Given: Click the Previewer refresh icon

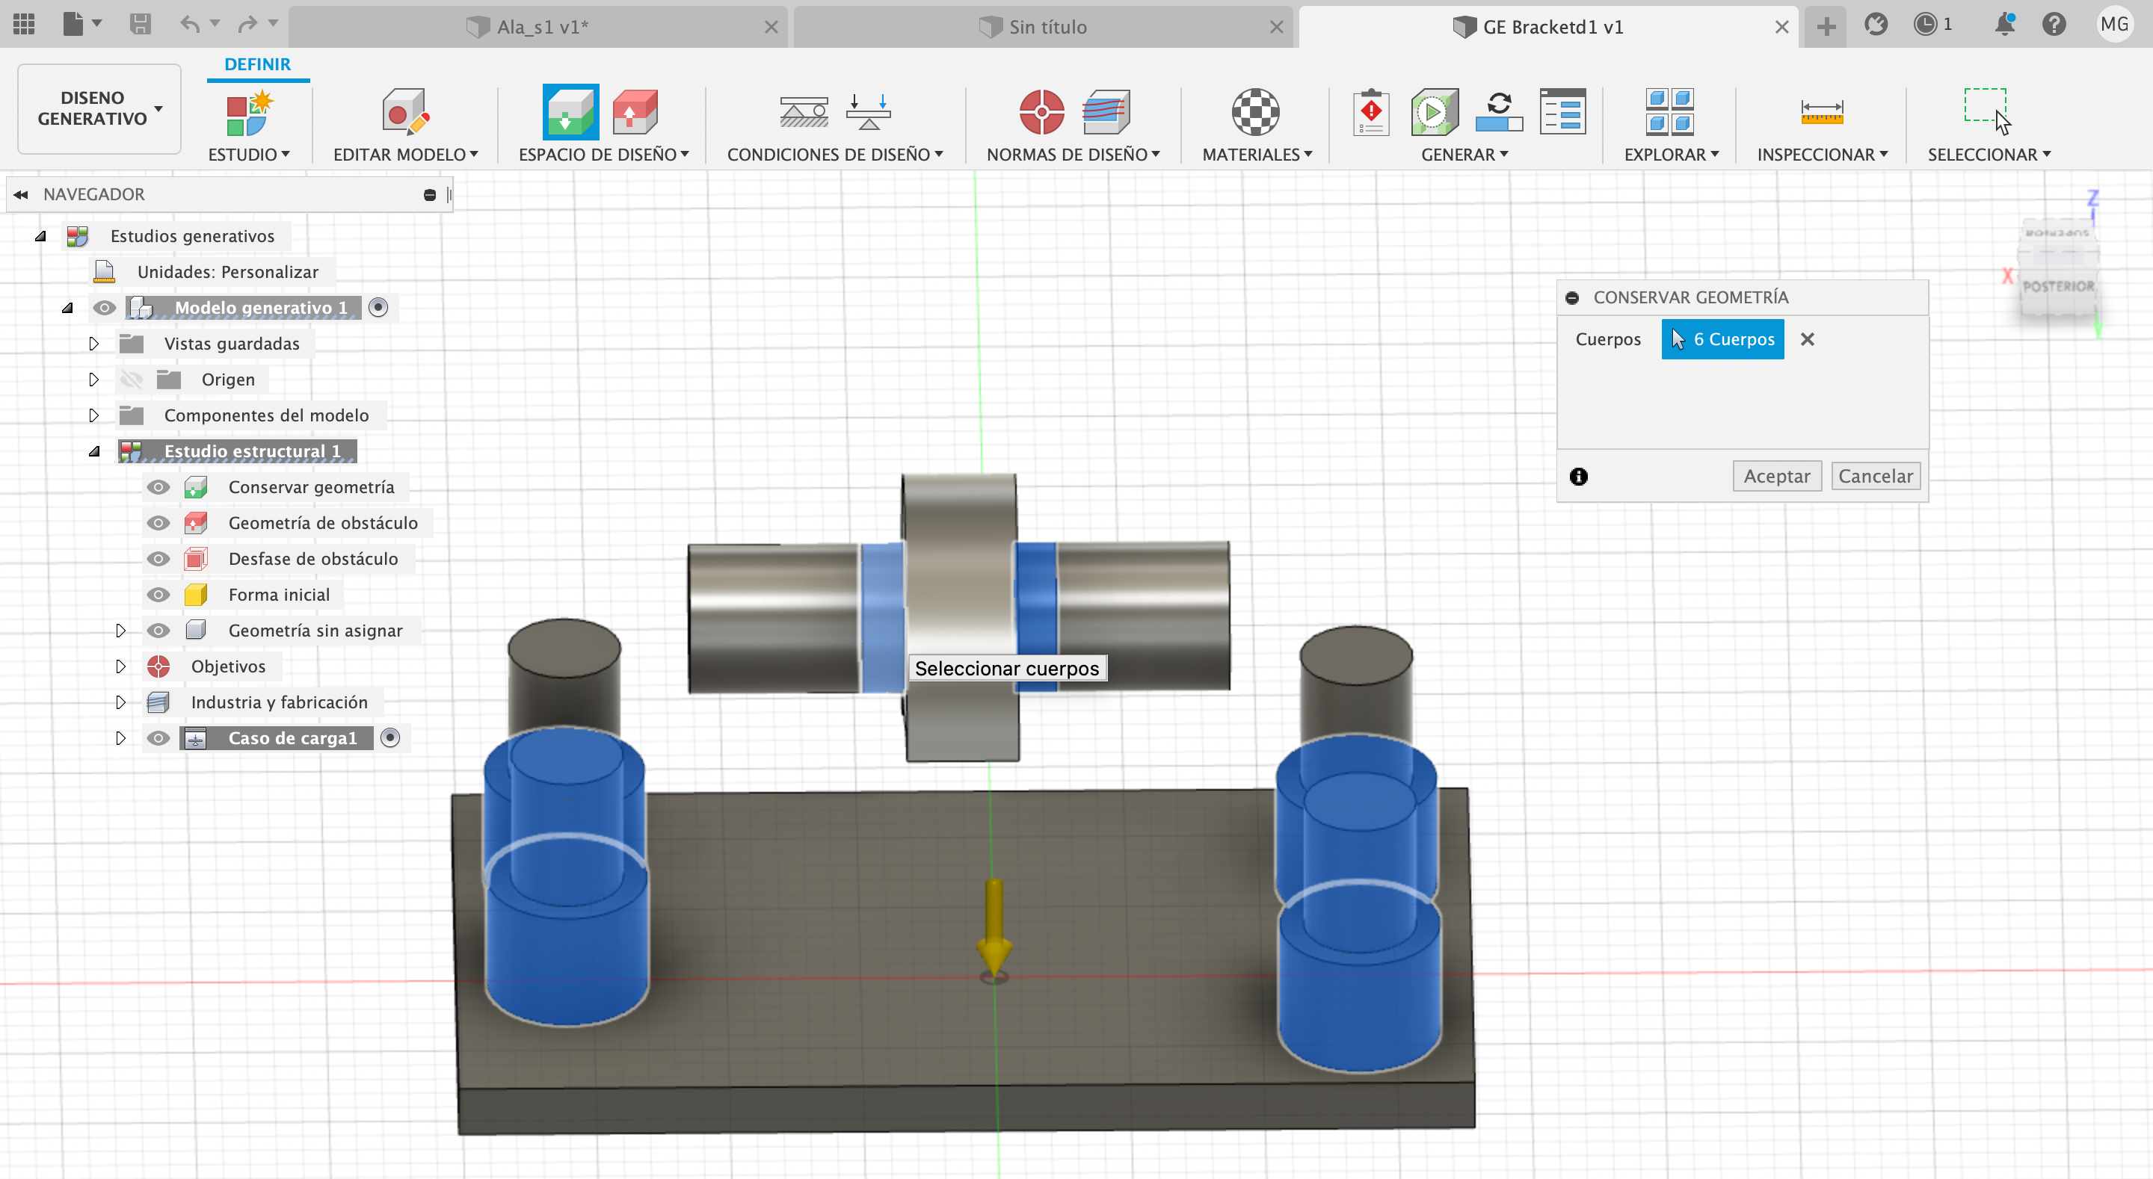Looking at the screenshot, I should point(1499,112).
